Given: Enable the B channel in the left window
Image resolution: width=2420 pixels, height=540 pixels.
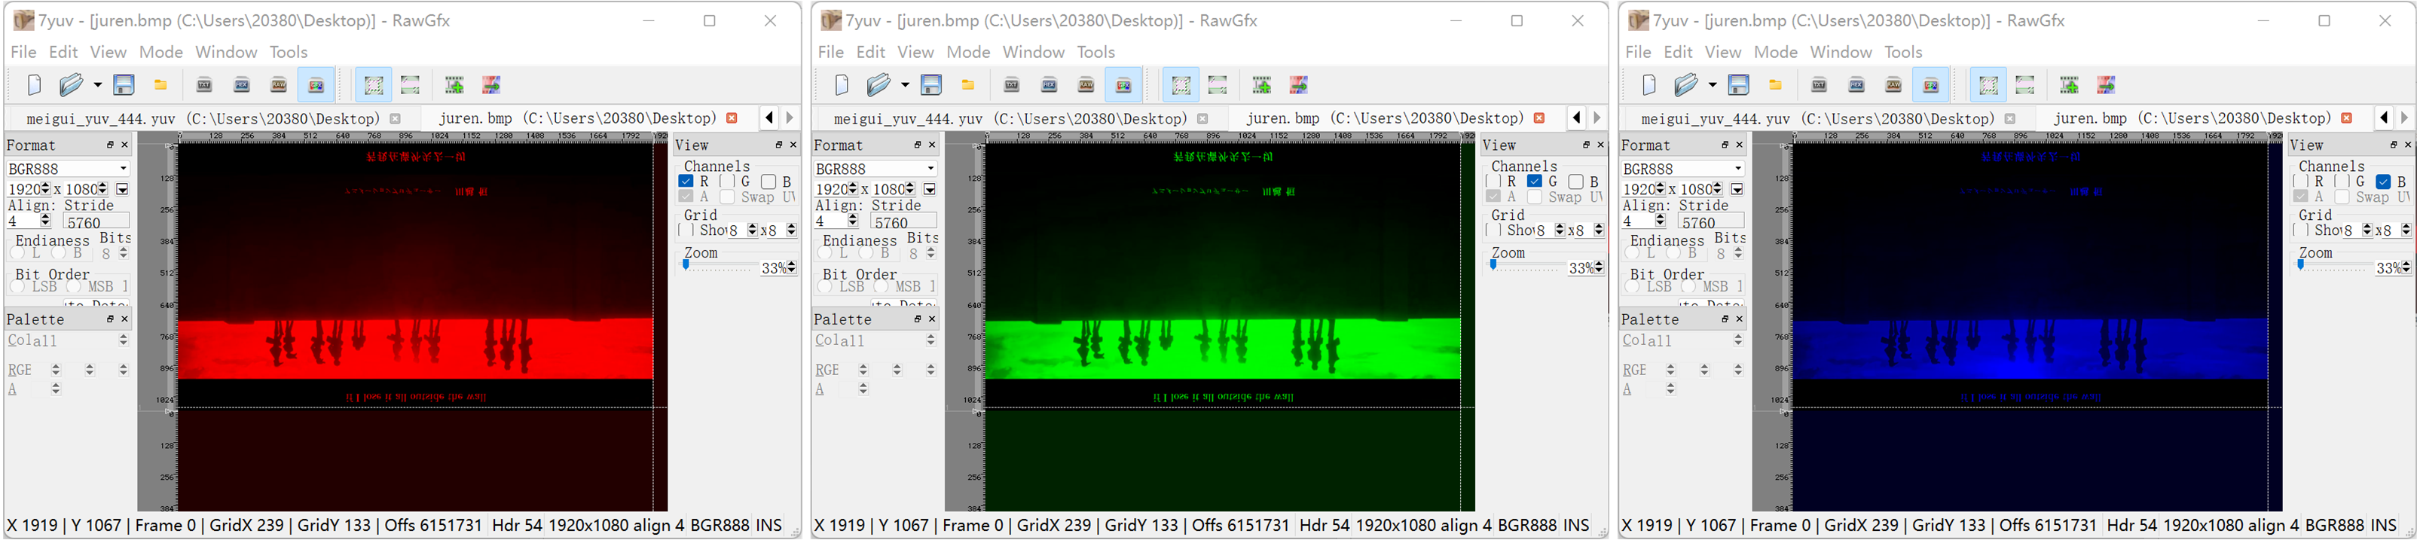Looking at the screenshot, I should (x=768, y=182).
